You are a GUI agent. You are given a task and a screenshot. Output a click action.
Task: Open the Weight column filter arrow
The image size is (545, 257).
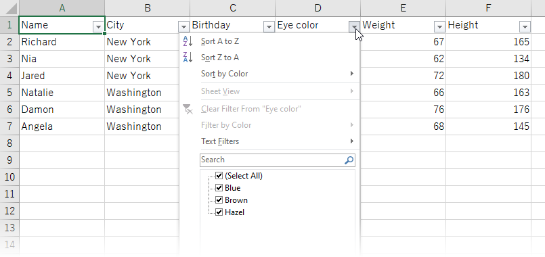coord(439,27)
